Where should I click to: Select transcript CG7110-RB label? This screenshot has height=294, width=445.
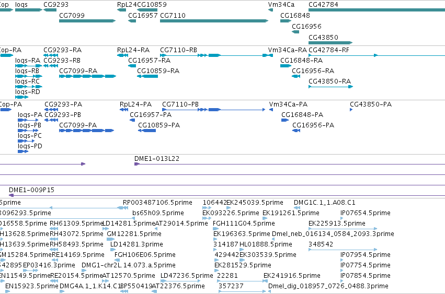(178, 50)
